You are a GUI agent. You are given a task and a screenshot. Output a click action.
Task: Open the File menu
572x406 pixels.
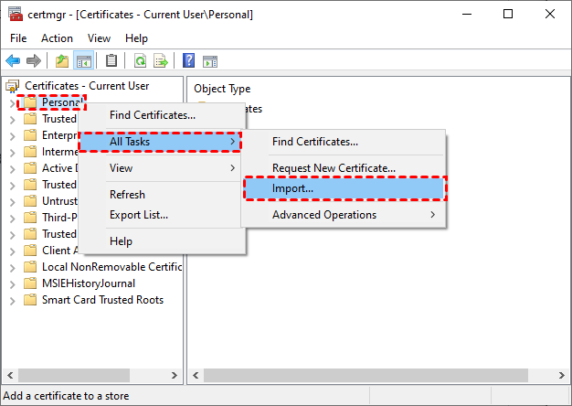point(18,38)
